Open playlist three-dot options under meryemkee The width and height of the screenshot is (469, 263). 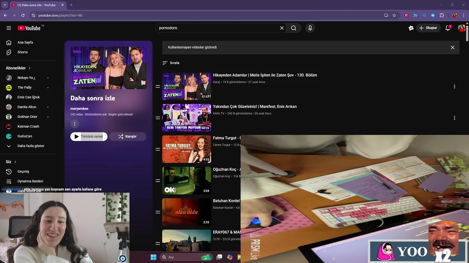(x=74, y=124)
